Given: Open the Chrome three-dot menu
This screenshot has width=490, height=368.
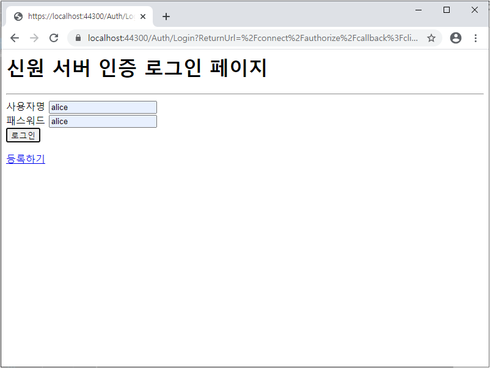Looking at the screenshot, I should [x=475, y=38].
